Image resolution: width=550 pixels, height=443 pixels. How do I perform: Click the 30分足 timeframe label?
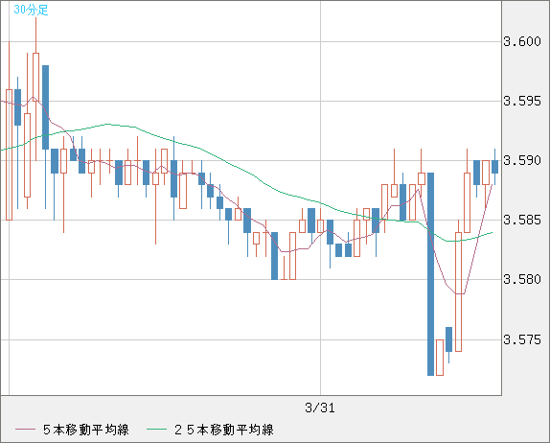click(31, 10)
